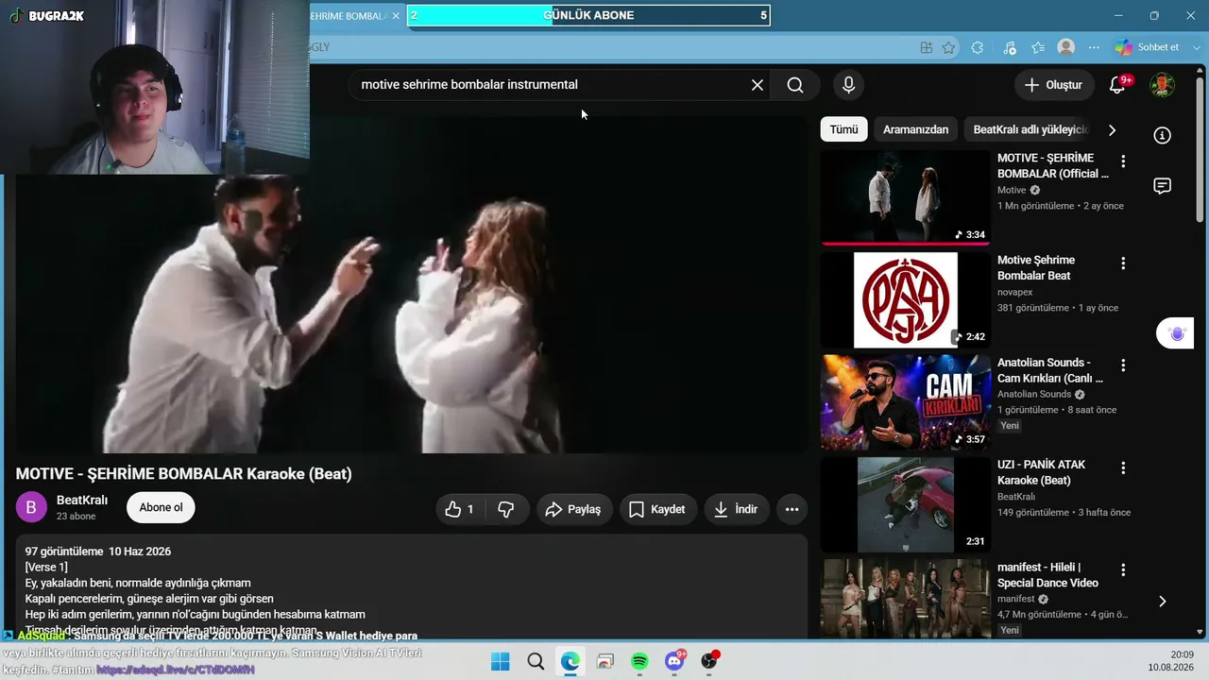Open the Edge sidebar chat bubble icon
Image resolution: width=1209 pixels, height=680 pixels.
pyautogui.click(x=1163, y=186)
